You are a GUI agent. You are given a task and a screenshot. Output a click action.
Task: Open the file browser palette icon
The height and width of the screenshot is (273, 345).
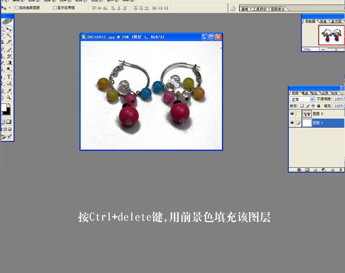(x=233, y=8)
